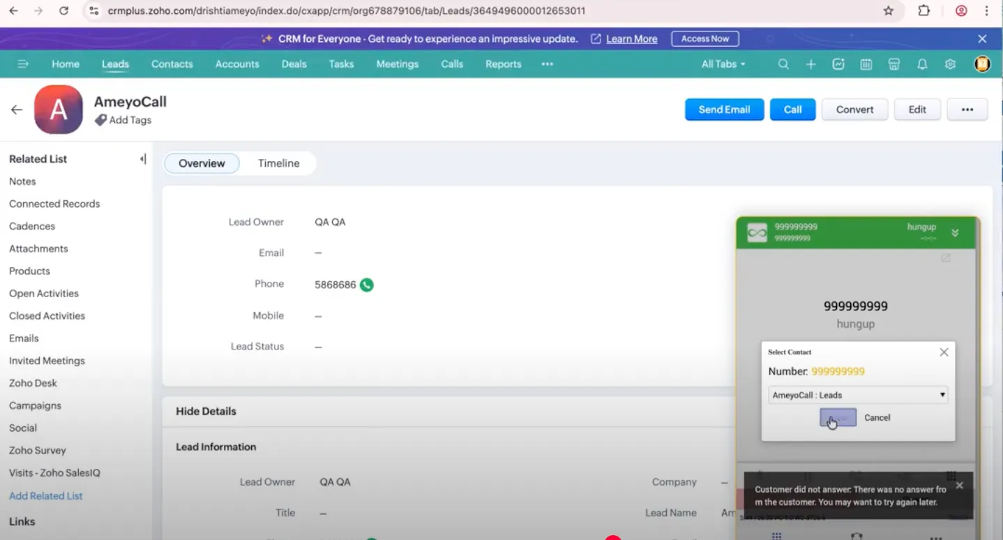This screenshot has width=1003, height=540.
Task: Click the Access Now banner button
Action: coord(705,39)
